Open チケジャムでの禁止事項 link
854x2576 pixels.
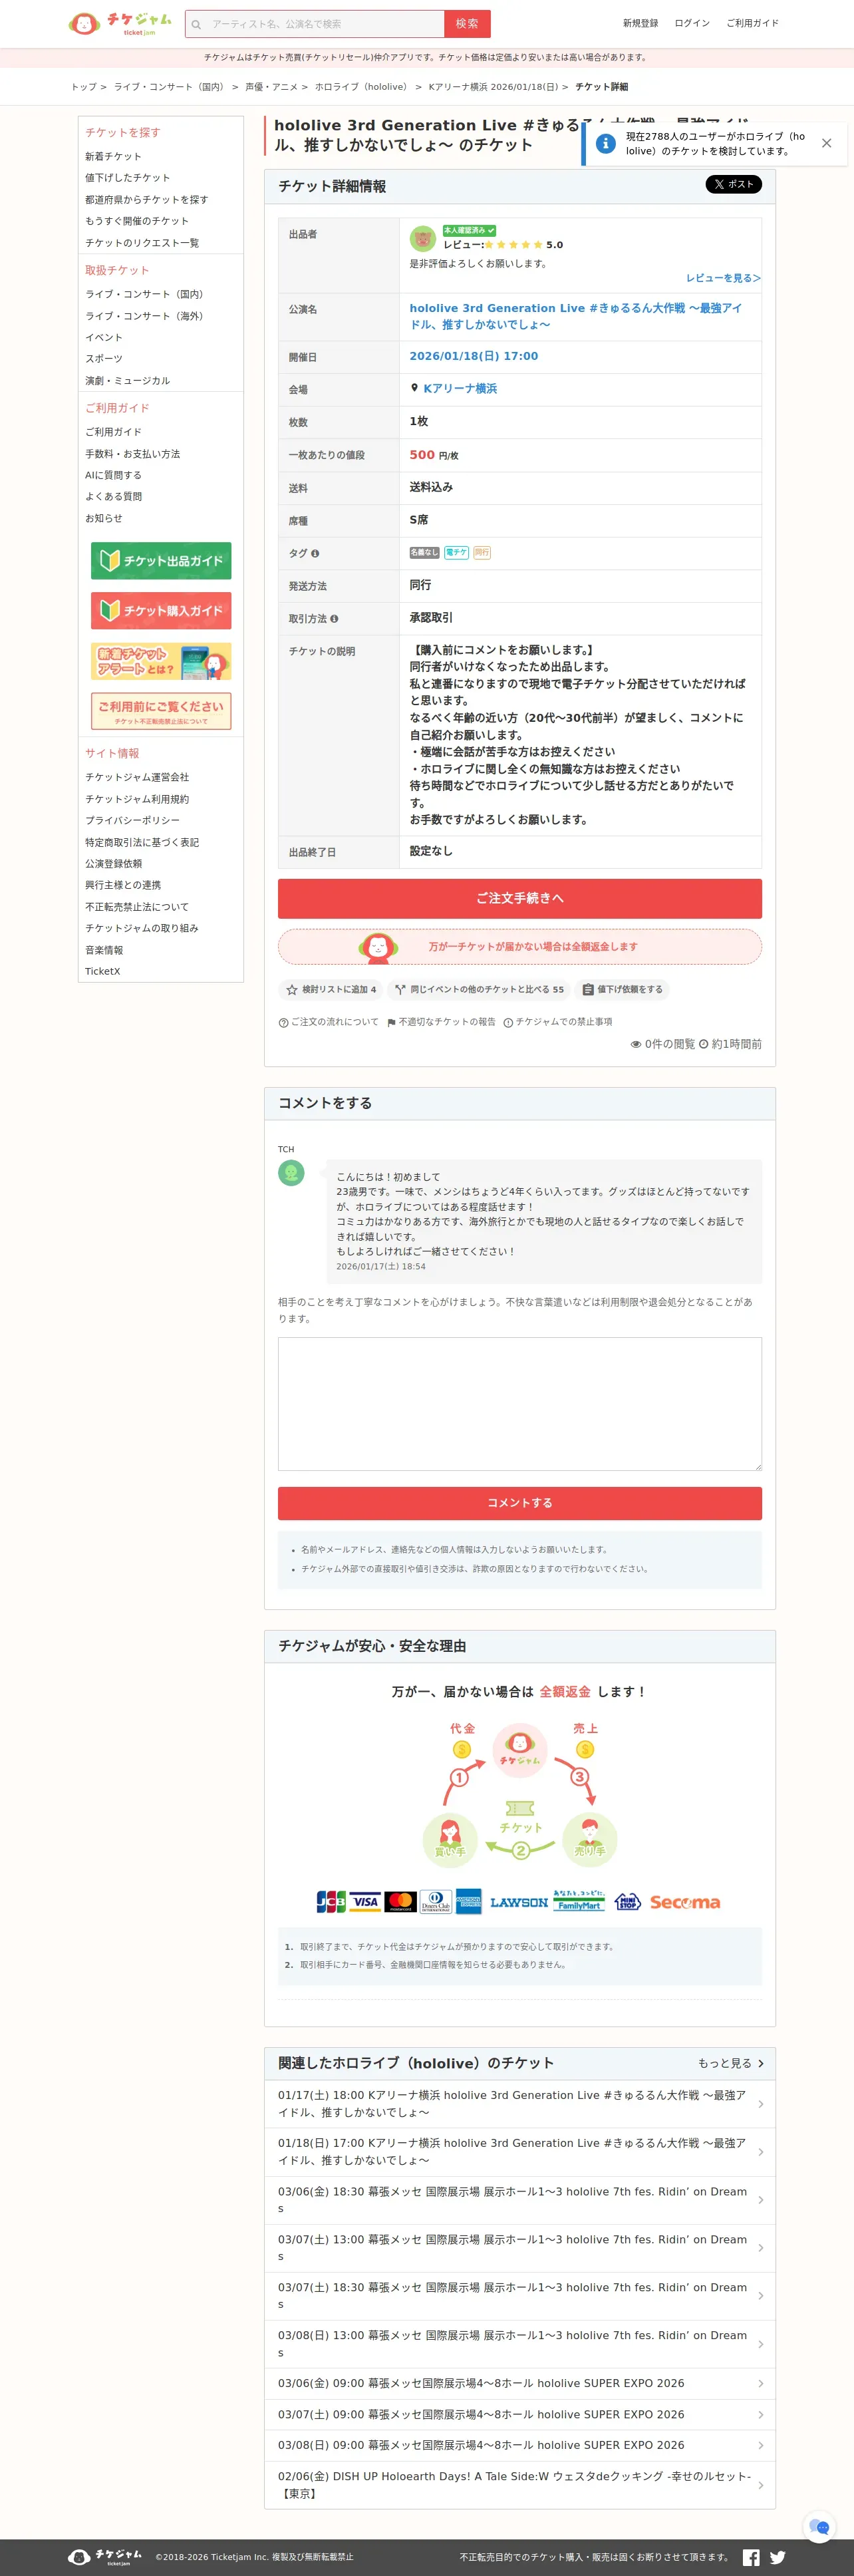click(x=558, y=1022)
